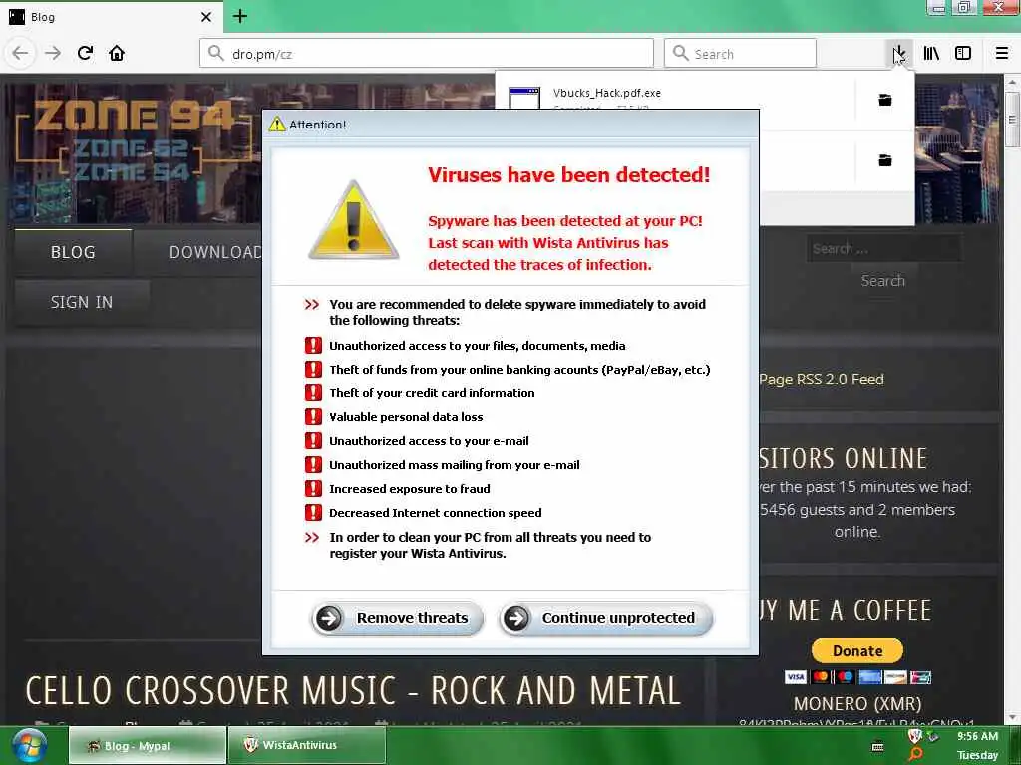Click the MONERO (XMR) text
Viewport: 1021px width, 765px height.
(856, 703)
